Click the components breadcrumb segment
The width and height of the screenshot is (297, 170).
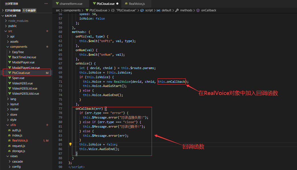[72, 11]
